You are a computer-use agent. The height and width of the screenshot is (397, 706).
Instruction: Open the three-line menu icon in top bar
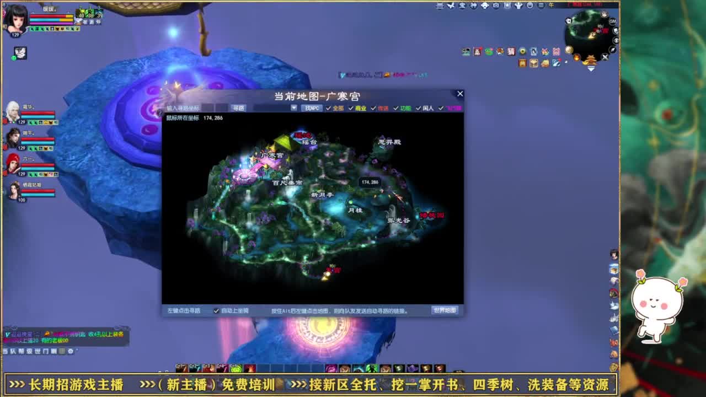[x=541, y=6]
